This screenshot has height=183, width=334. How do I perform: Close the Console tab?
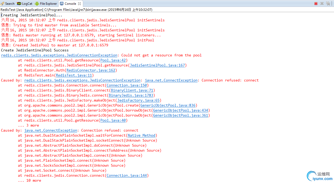(x=79, y=4)
